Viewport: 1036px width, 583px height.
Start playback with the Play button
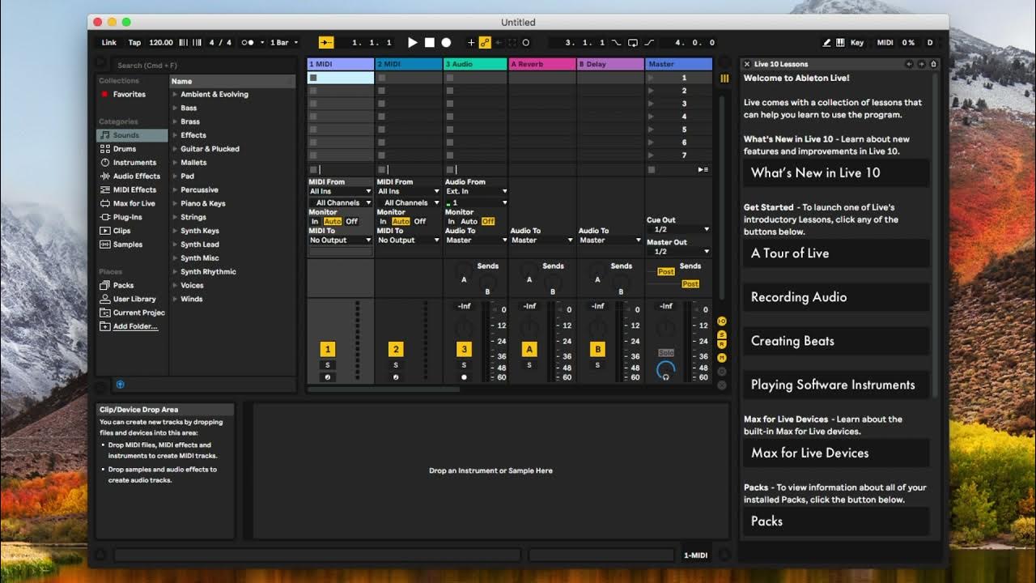413,42
